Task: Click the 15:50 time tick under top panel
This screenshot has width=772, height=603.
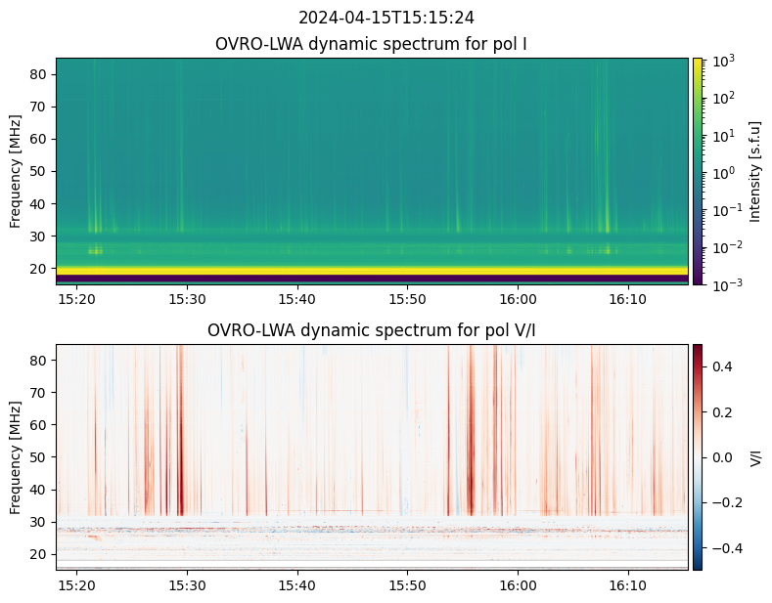Action: click(x=407, y=298)
